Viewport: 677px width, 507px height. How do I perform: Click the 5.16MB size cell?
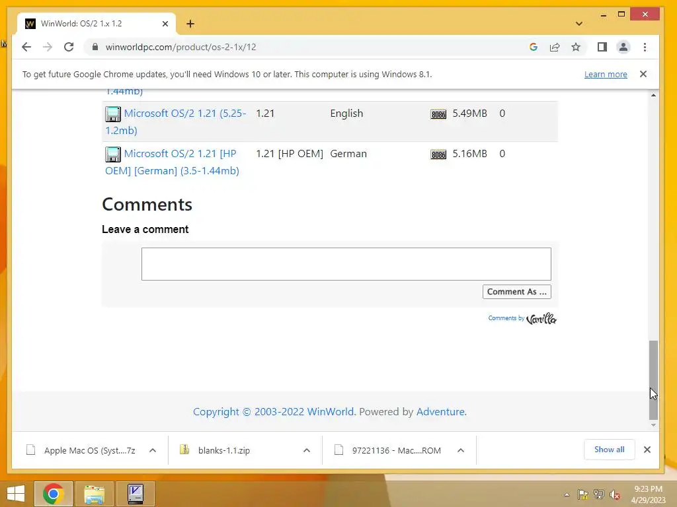470,153
